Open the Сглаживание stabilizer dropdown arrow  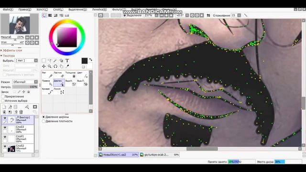239,15
